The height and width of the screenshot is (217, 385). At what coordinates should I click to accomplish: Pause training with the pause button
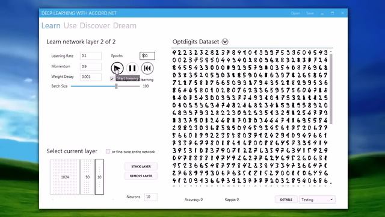[x=132, y=68]
